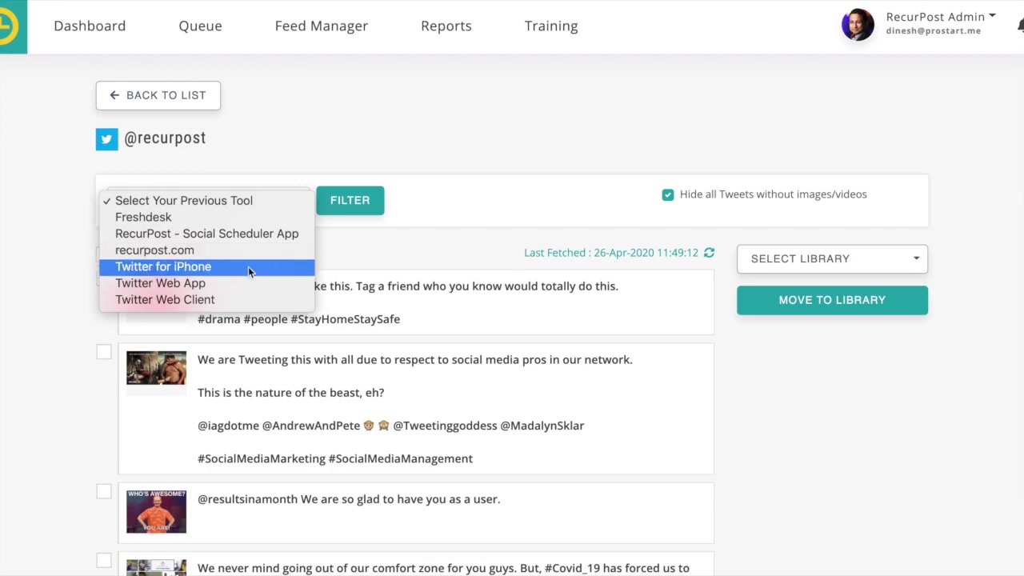Pick RecurPost - Social Scheduler App option

[x=207, y=234]
